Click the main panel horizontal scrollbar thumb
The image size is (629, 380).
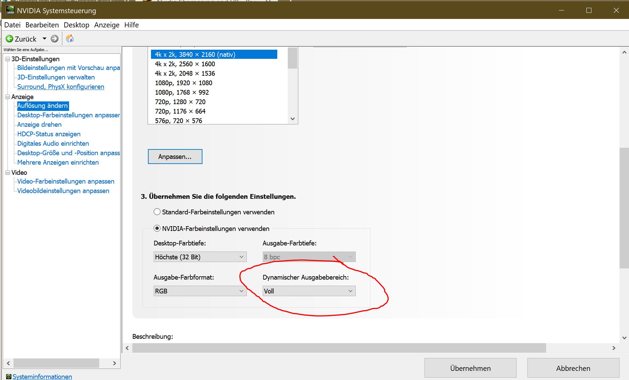tap(339, 348)
